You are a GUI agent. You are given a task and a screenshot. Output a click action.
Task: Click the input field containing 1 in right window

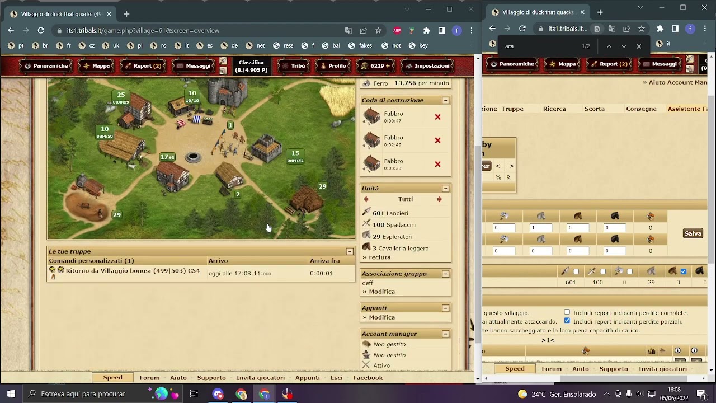click(540, 228)
